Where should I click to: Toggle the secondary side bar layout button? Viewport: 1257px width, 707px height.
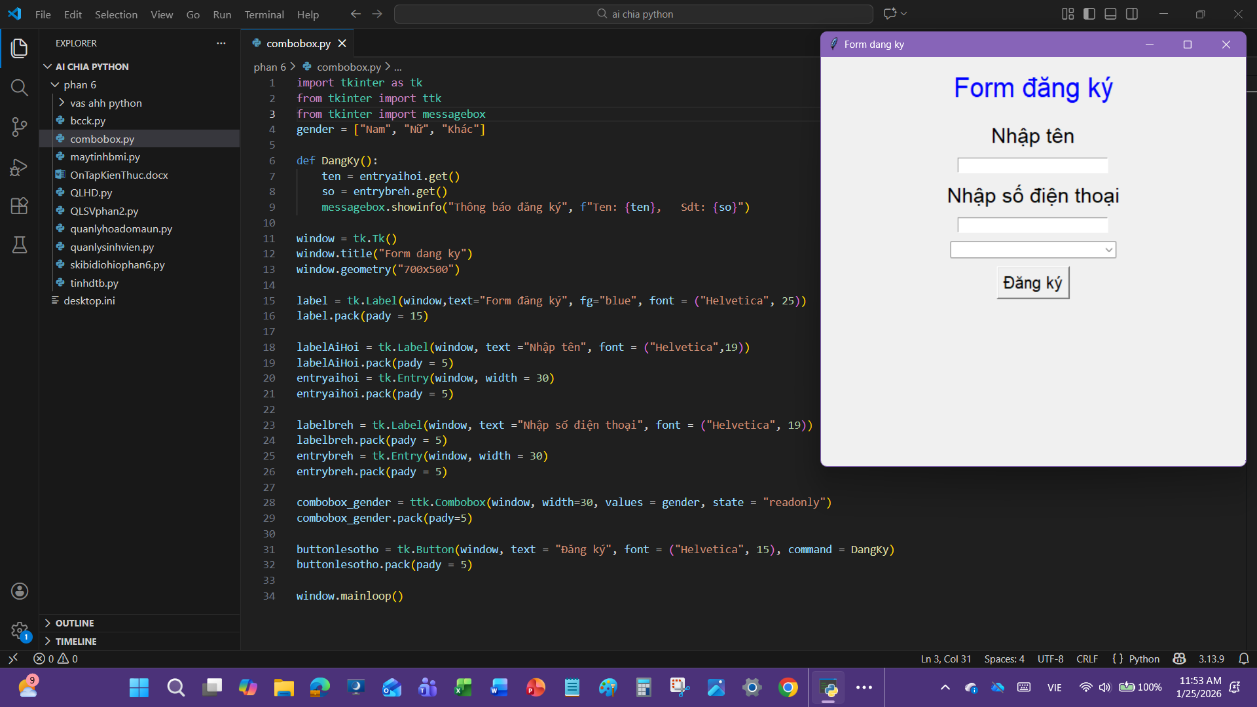tap(1132, 14)
